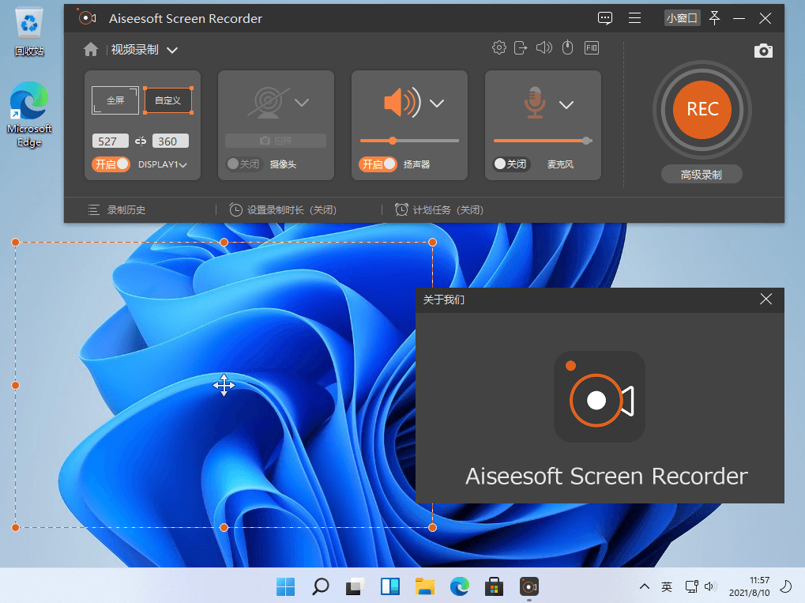Click the width field showing 527
The width and height of the screenshot is (805, 603).
pyautogui.click(x=111, y=141)
